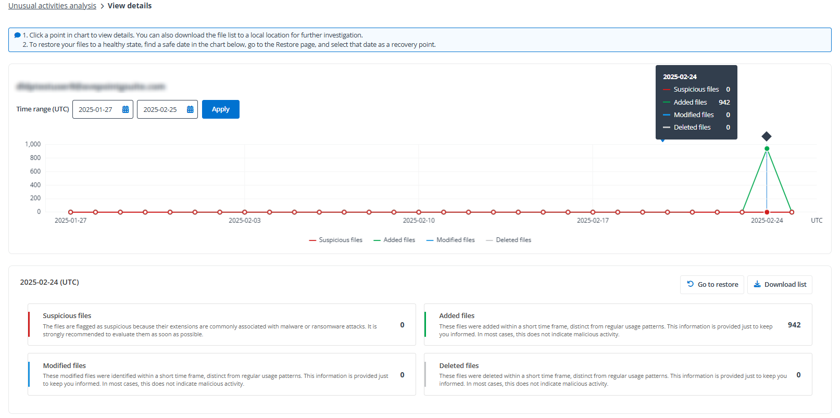Click the download icon in Download list
This screenshot has width=840, height=418.
click(x=757, y=284)
